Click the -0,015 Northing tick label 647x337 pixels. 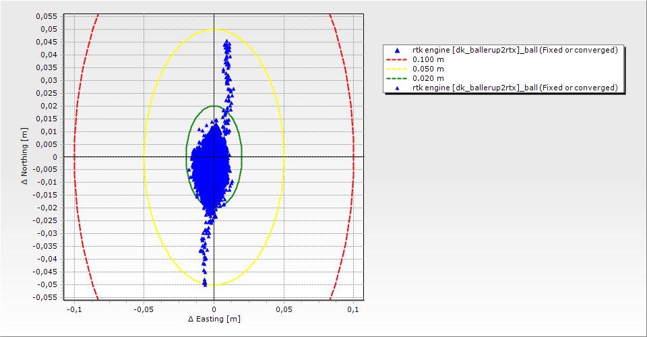tap(45, 195)
